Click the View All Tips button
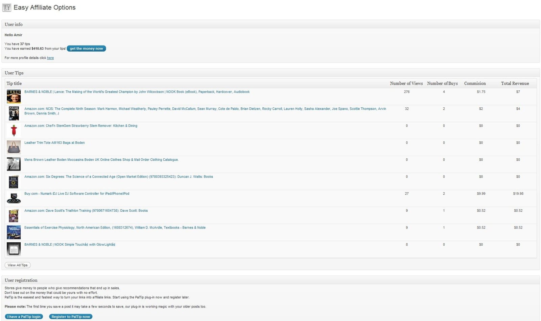Image resolution: width=541 pixels, height=321 pixels. pyautogui.click(x=18, y=265)
